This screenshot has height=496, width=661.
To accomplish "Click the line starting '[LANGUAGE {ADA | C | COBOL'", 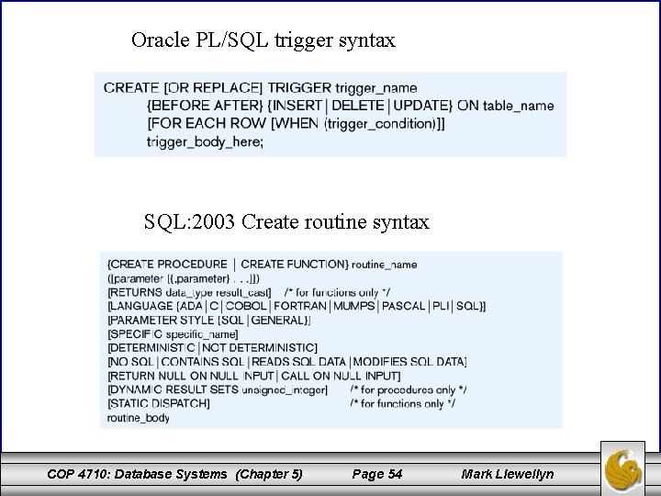I will point(297,306).
